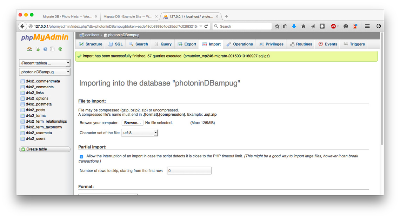Click the Browse... file button
Image resolution: width=400 pixels, height=218 pixels.
132,123
